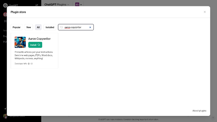Click the Aaron Copywriter plugin title
The image size is (217, 122).
(39, 39)
